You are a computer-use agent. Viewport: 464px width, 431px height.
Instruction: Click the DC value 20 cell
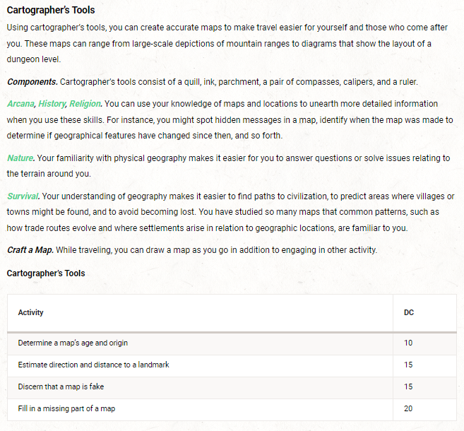[408, 408]
